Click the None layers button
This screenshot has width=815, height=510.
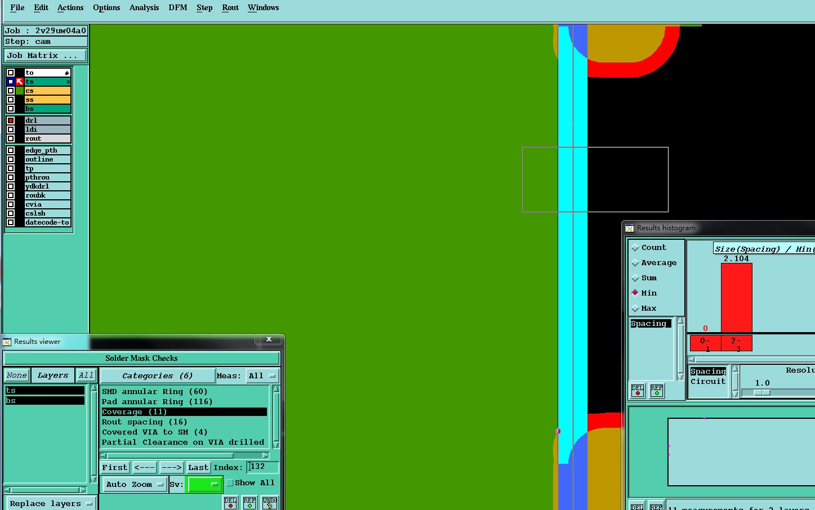coord(17,375)
